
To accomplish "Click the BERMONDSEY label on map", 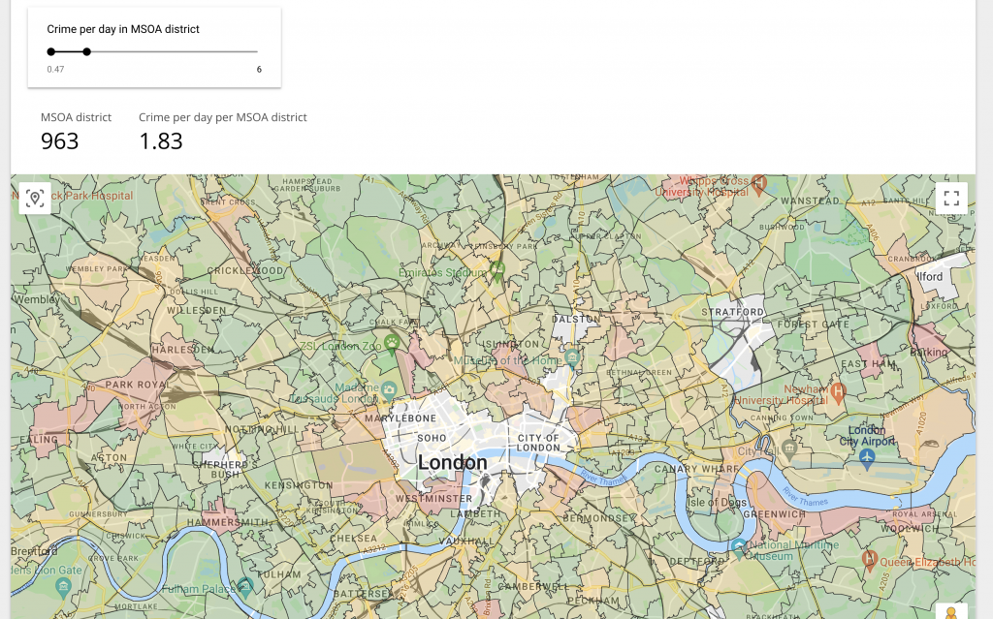I will (x=598, y=518).
